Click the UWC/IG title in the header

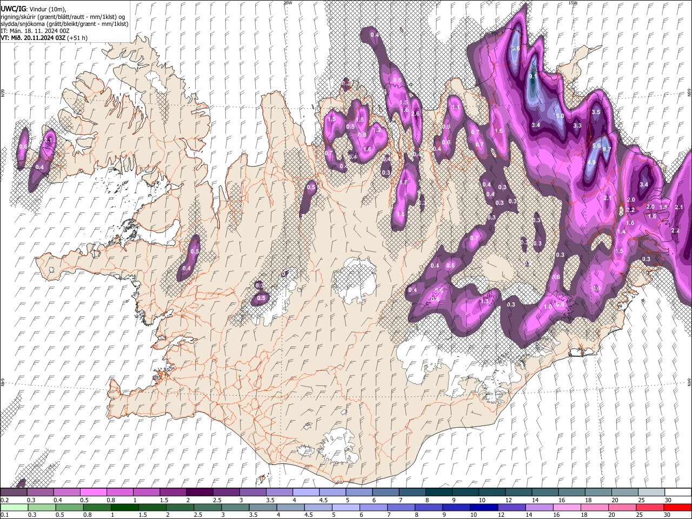click(12, 9)
